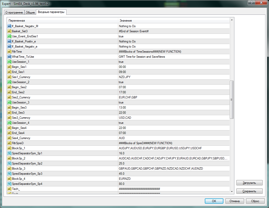Click the boolean icon next to UseSession_1
The image size is (269, 208).
[9, 62]
